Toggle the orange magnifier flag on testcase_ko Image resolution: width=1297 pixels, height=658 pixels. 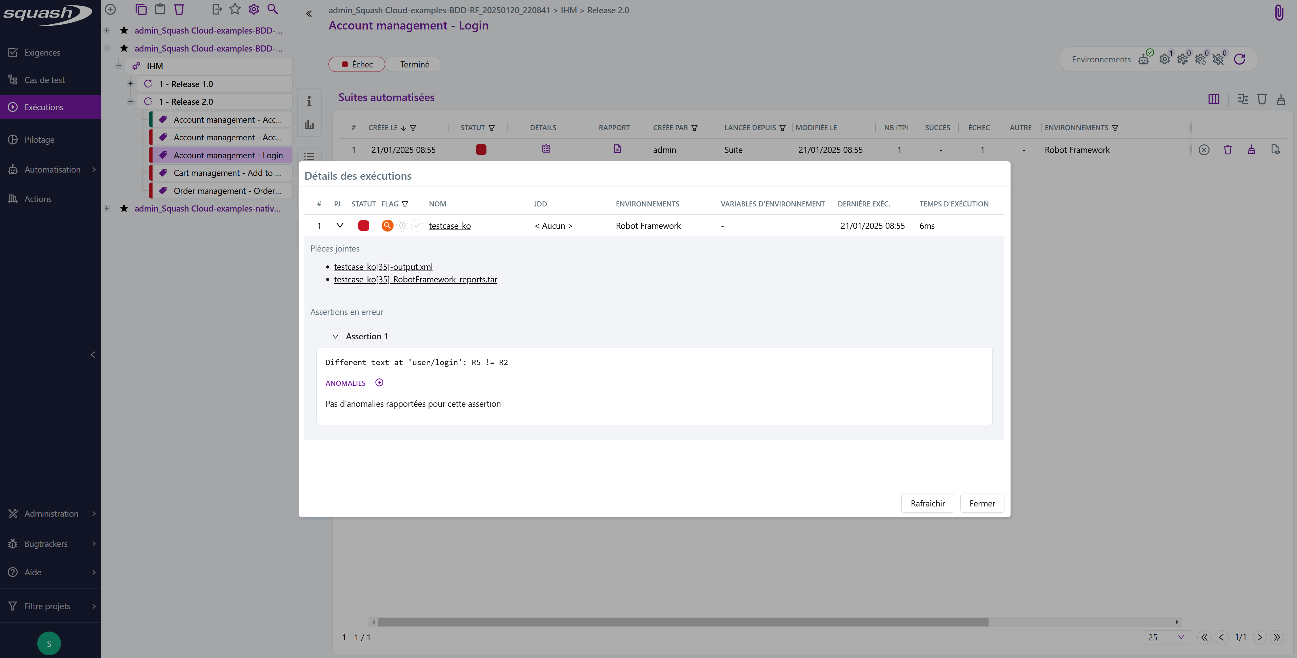point(387,225)
